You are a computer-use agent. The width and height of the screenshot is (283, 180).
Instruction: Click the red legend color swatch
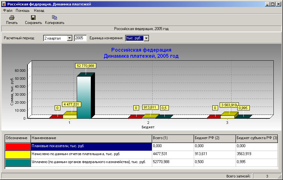click(18, 146)
